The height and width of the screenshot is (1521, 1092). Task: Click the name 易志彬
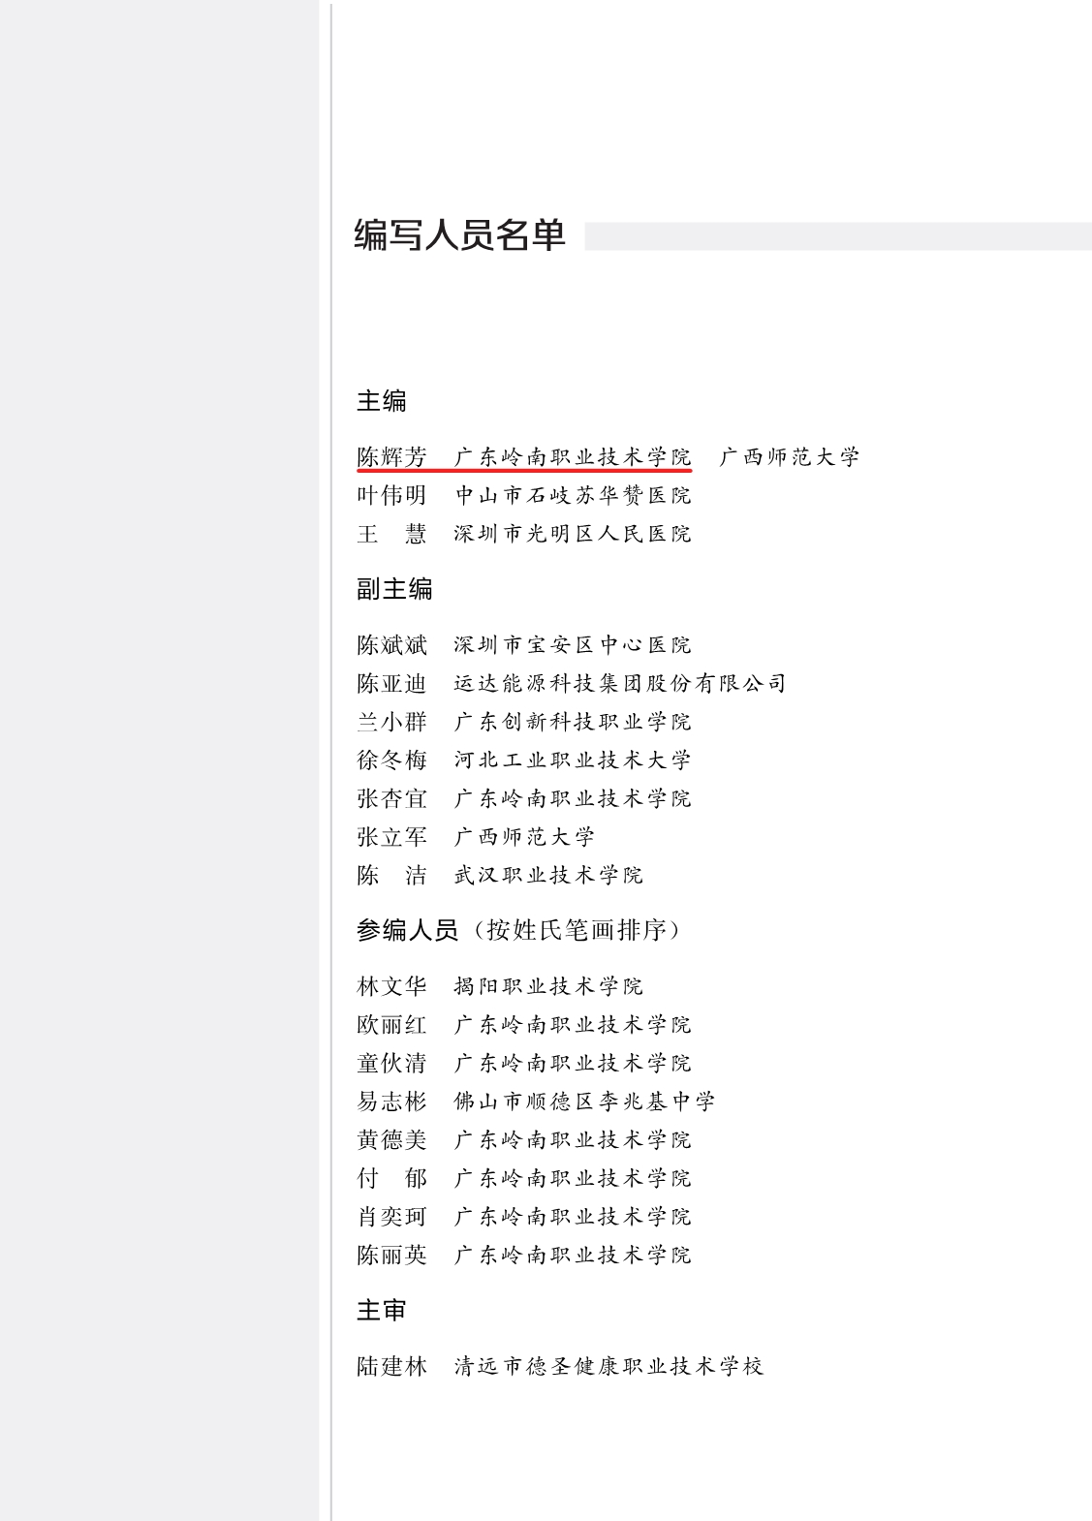pyautogui.click(x=392, y=1102)
